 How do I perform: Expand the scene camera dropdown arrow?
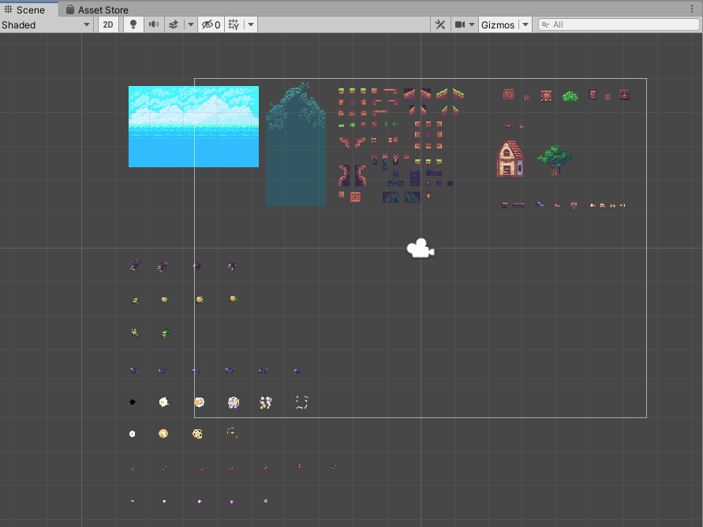(472, 24)
